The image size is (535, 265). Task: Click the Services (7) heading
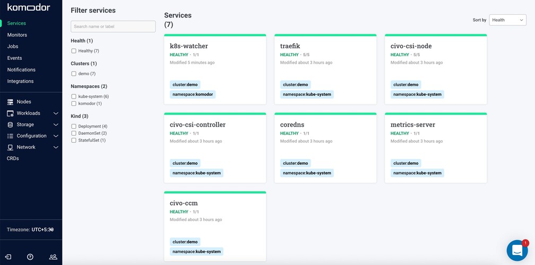178,20
